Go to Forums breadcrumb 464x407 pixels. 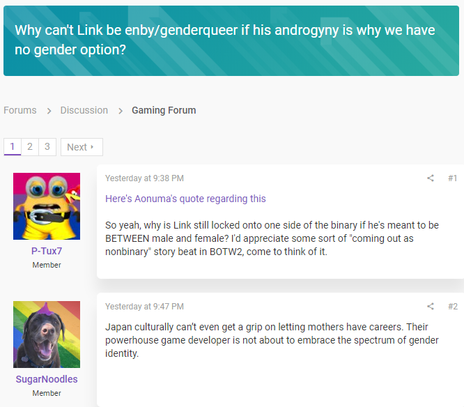tap(20, 110)
